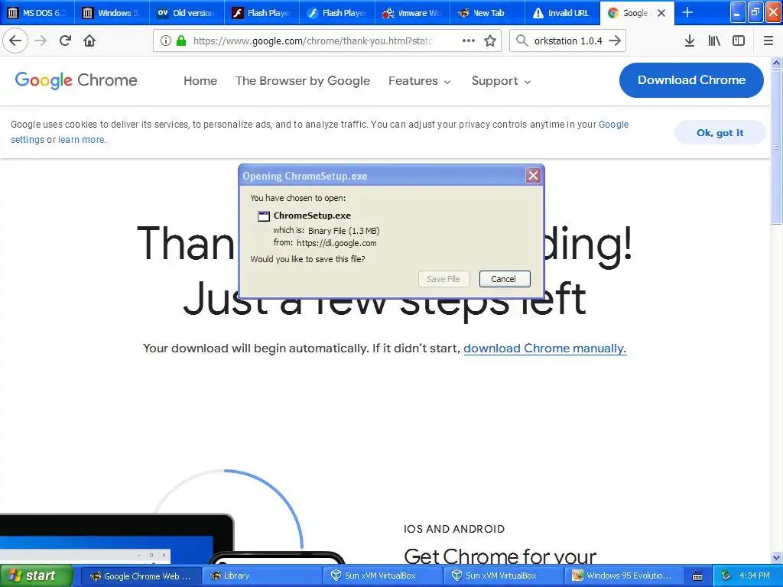Image resolution: width=783 pixels, height=587 pixels.
Task: Click the page scrollbar down arrow
Action: [776, 557]
